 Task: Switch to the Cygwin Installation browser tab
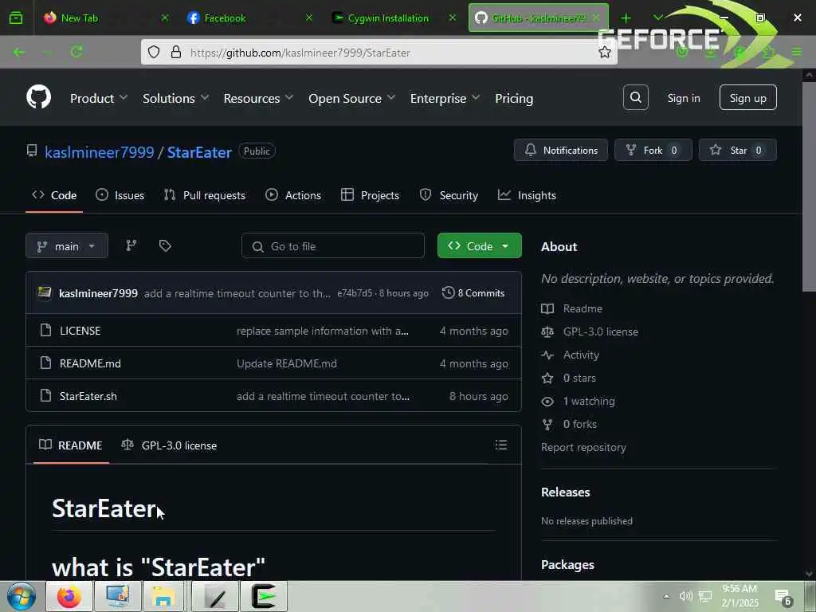click(395, 18)
